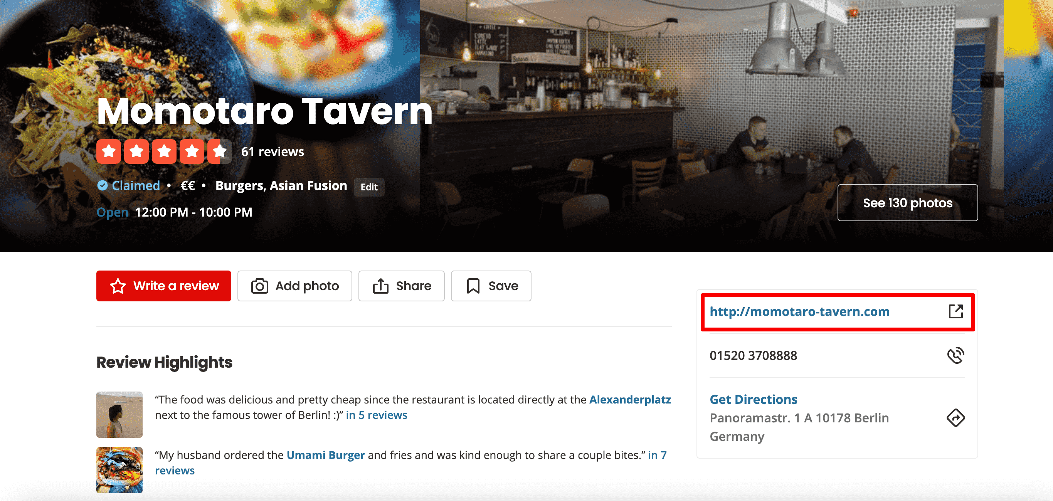
Task: Click the phone number 01520 3708888
Action: [x=754, y=356]
